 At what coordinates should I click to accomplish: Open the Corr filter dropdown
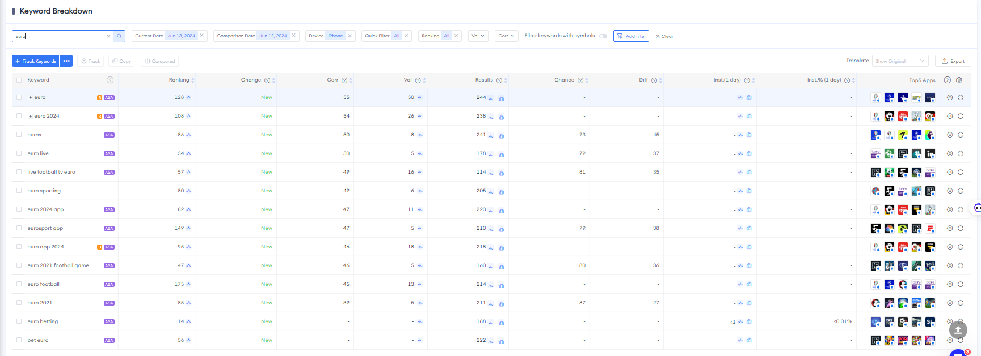pyautogui.click(x=506, y=36)
